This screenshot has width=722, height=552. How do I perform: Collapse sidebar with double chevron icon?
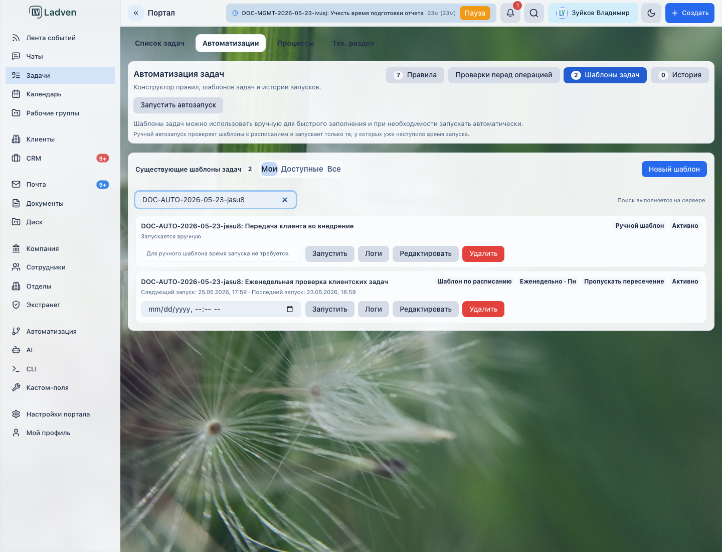[x=136, y=13]
